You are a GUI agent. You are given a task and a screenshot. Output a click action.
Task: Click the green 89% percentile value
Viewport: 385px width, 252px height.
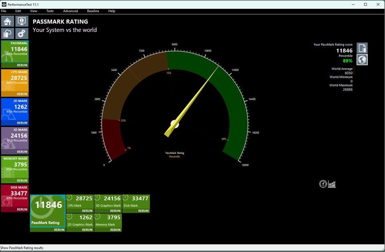[347, 61]
